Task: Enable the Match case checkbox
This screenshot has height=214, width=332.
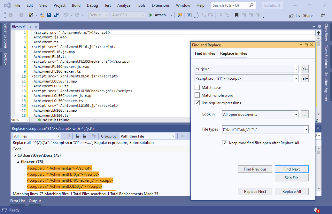Action: (197, 88)
